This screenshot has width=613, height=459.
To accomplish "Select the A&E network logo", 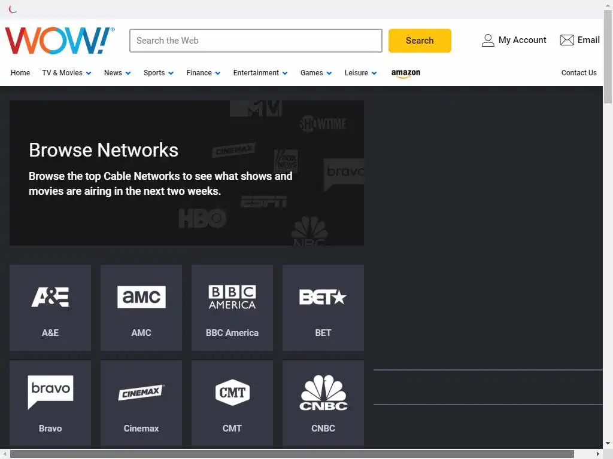I will click(50, 297).
